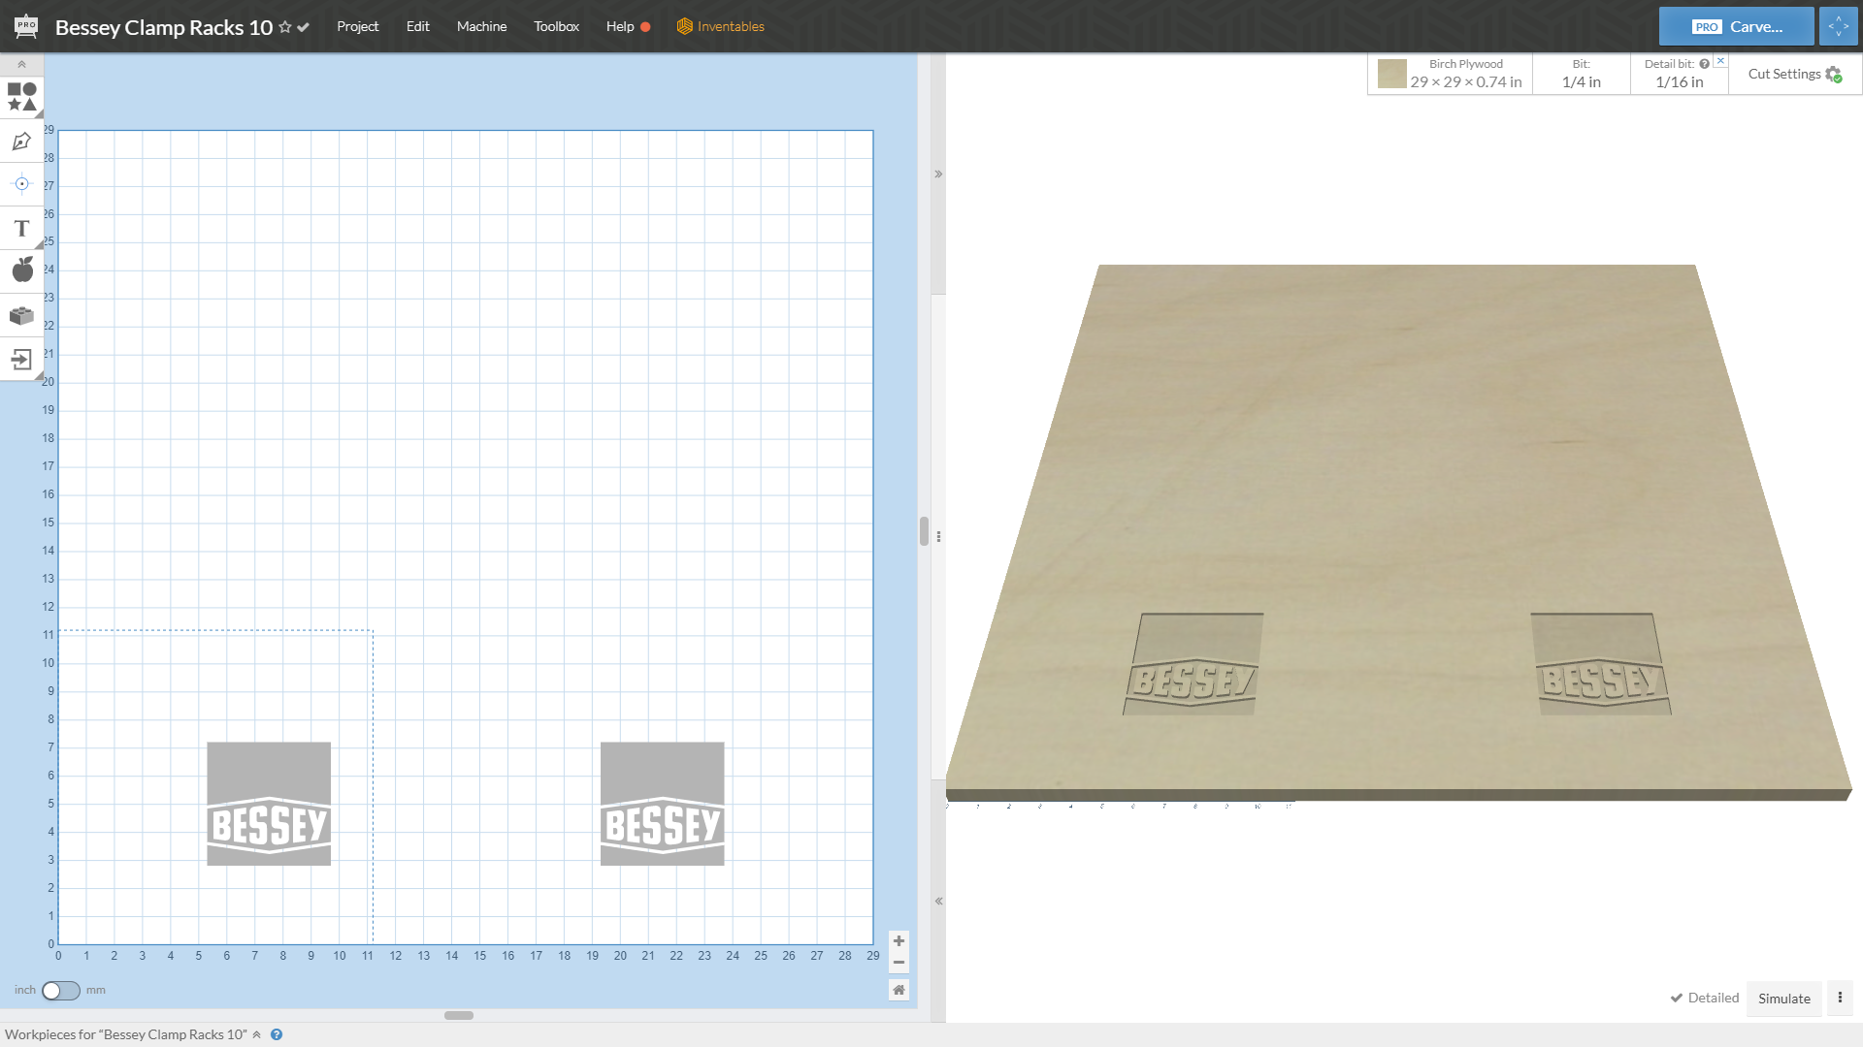
Task: Click the Simulate button
Action: click(1783, 999)
